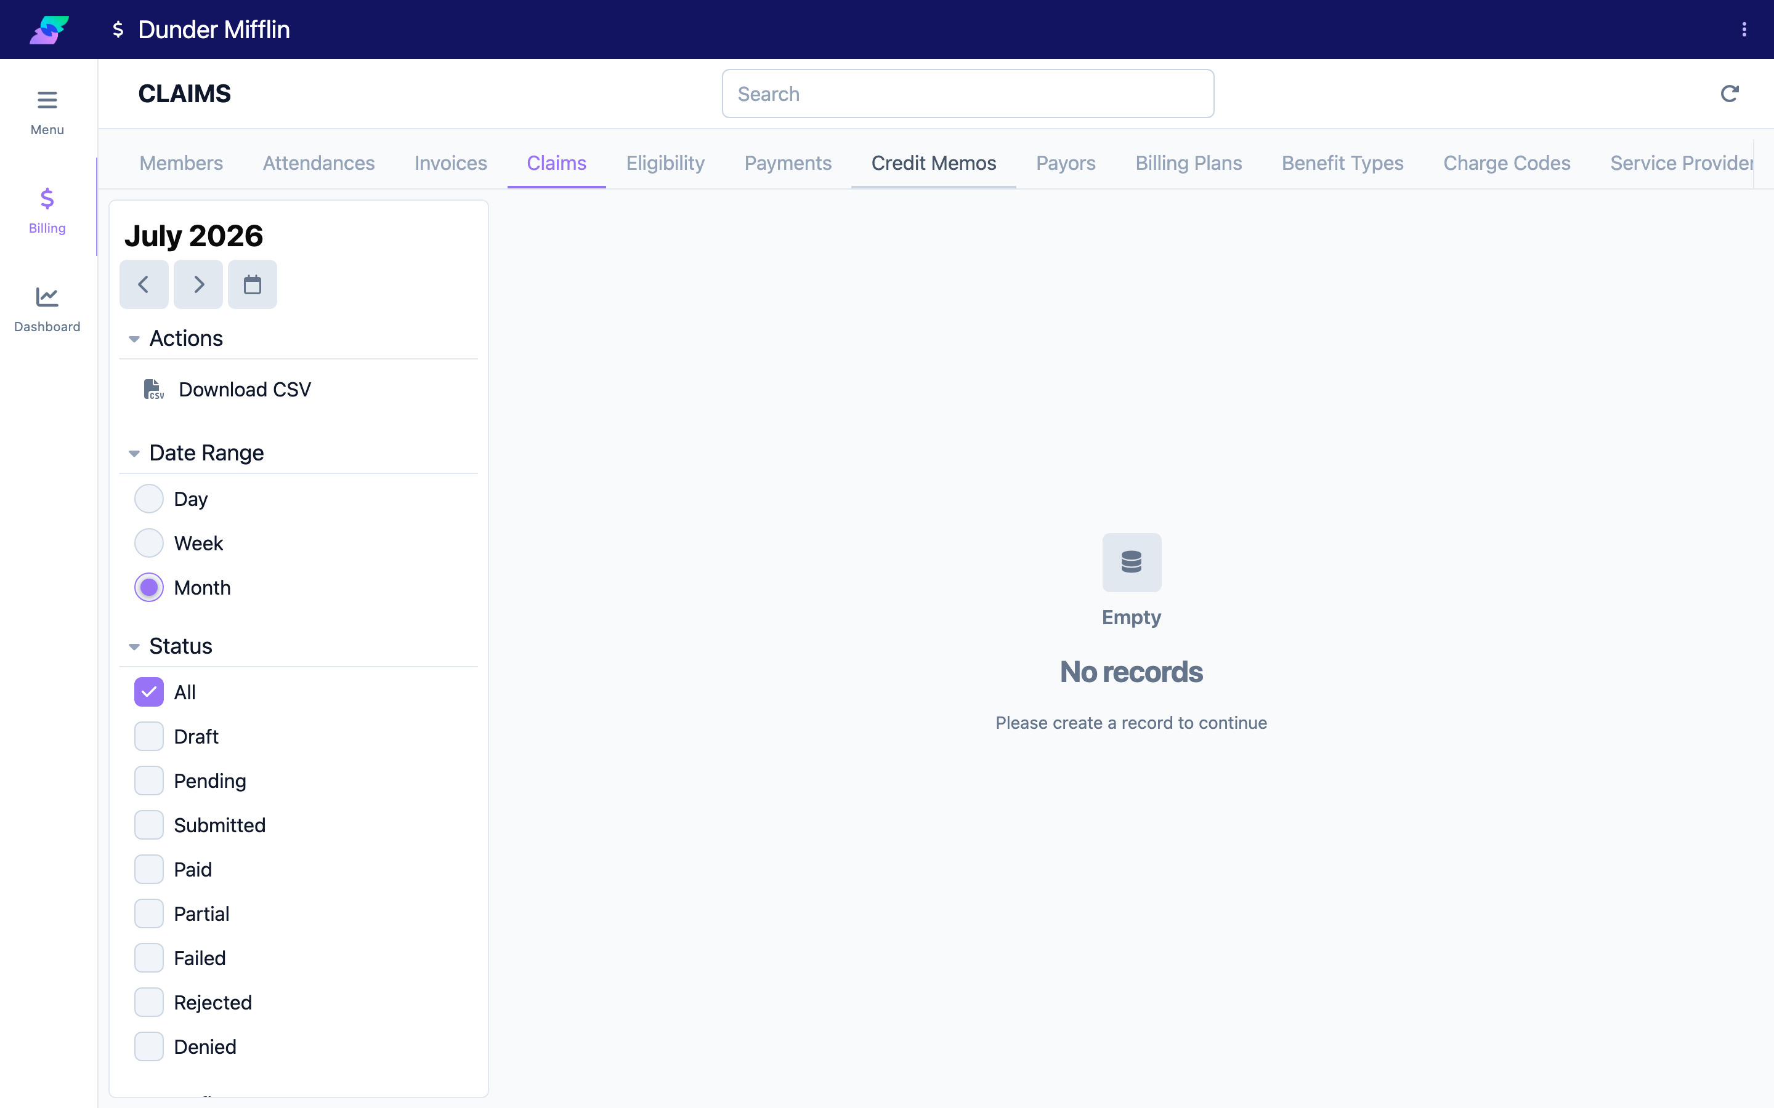The image size is (1774, 1108).
Task: Check the Submitted status filter
Action: pos(149,825)
